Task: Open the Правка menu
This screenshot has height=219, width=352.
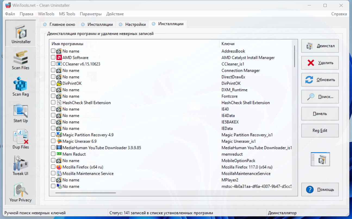Action: coord(26,14)
